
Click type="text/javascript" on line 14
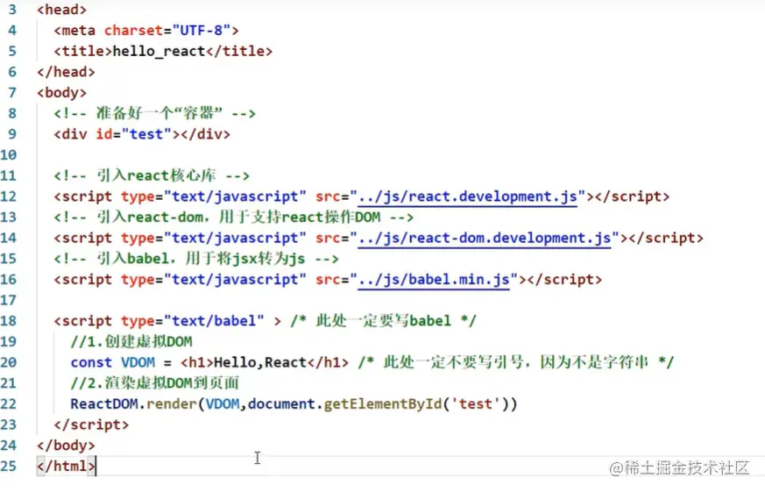[x=214, y=239]
